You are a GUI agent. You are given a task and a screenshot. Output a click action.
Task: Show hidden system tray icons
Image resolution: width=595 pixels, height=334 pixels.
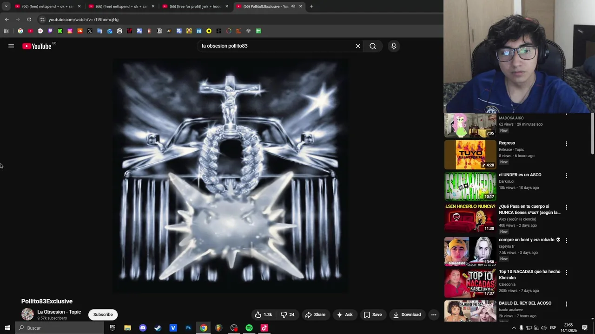pyautogui.click(x=514, y=328)
